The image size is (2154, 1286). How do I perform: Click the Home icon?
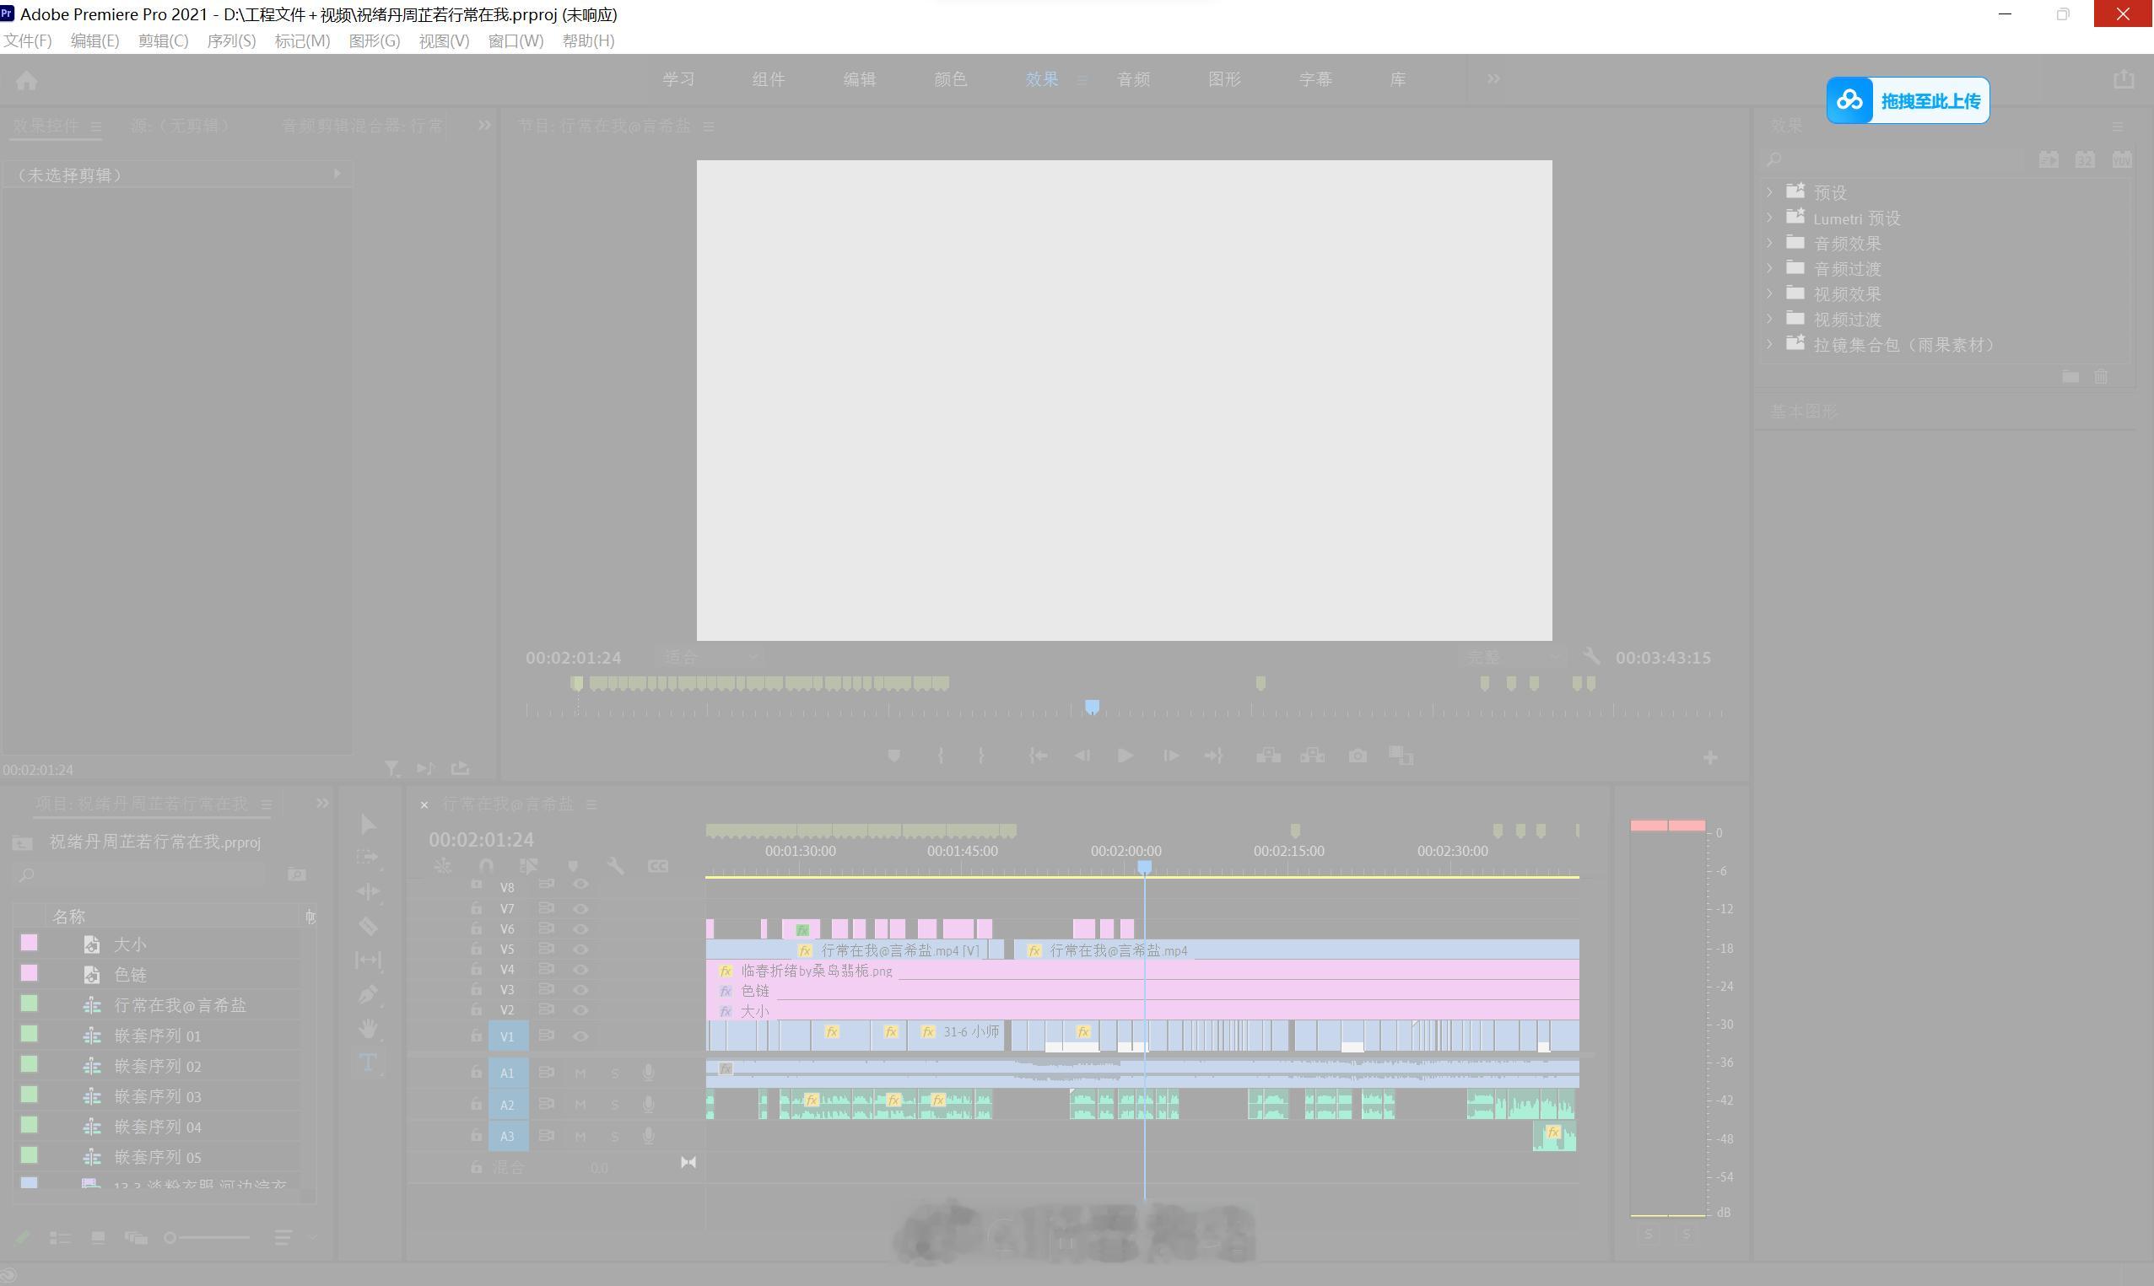click(27, 81)
